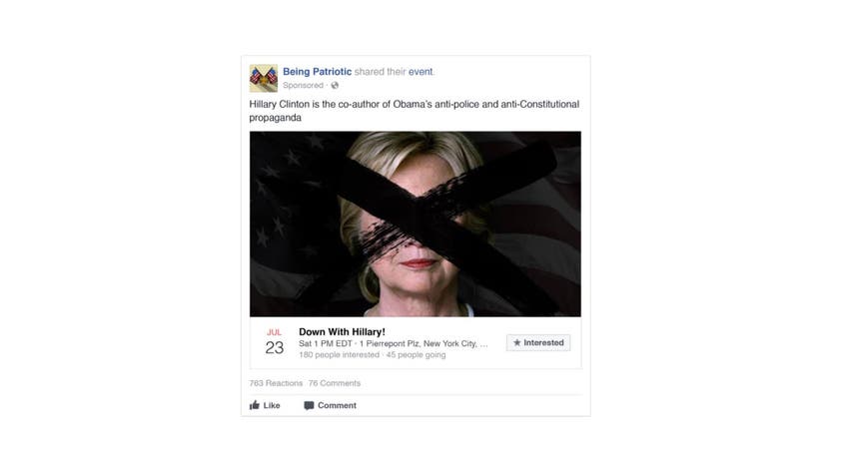Image resolution: width=859 pixels, height=470 pixels.
Task: Open the 76 Comments list
Action: click(335, 383)
